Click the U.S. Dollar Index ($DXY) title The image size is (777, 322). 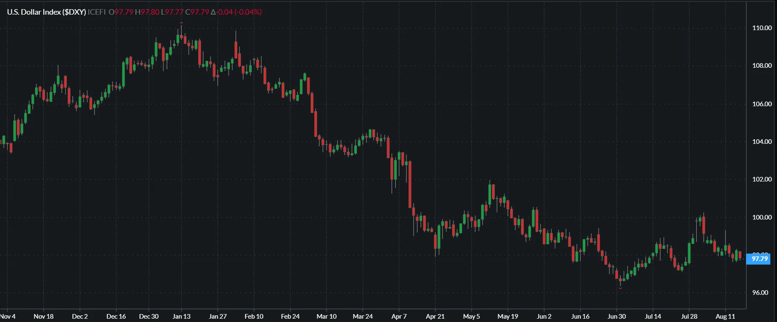click(46, 12)
